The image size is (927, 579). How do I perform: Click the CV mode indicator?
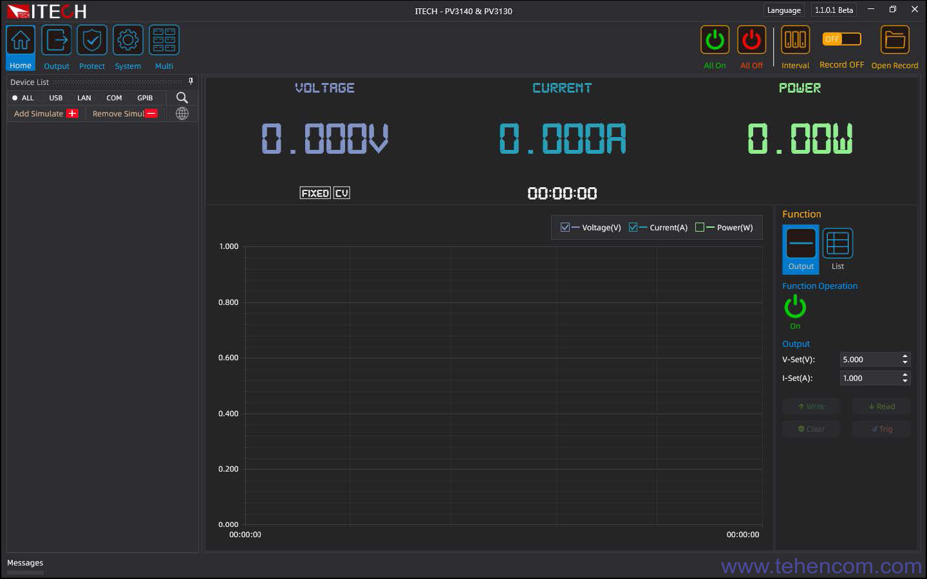[342, 193]
